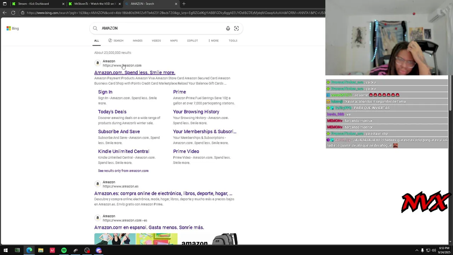
Task: Click the tray microphone icon
Action: pyautogui.click(x=422, y=250)
